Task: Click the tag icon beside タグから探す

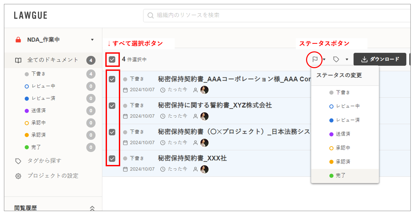Action: click(18, 161)
